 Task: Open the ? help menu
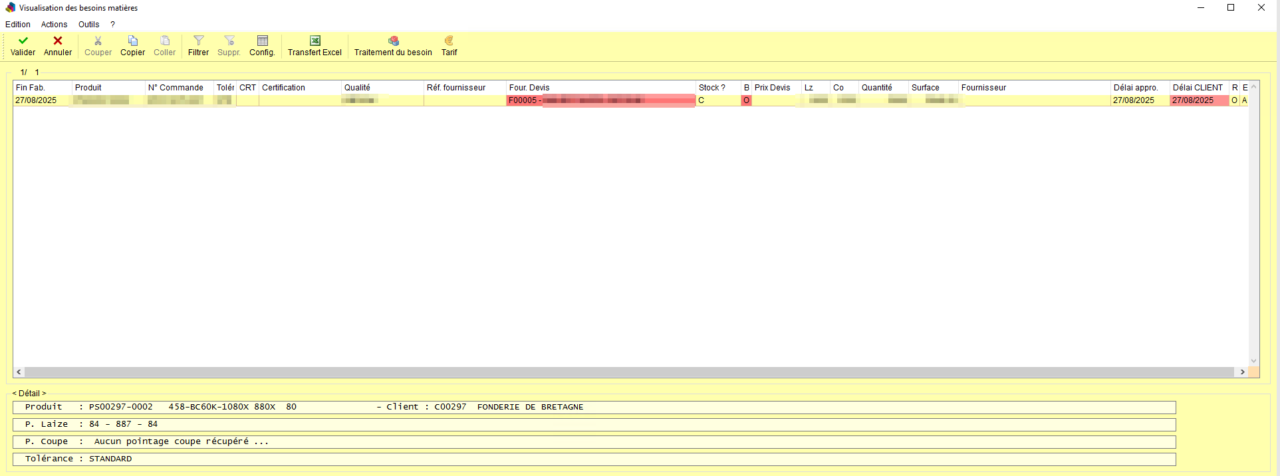112,25
